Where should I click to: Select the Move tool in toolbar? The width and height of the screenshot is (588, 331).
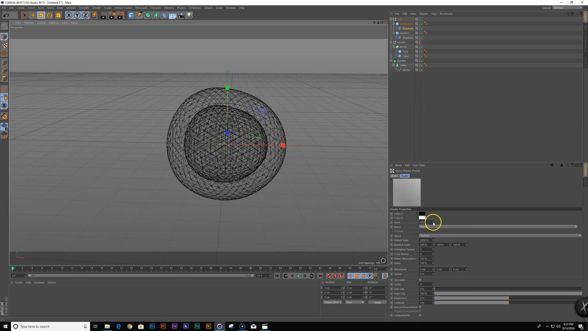pyautogui.click(x=33, y=15)
